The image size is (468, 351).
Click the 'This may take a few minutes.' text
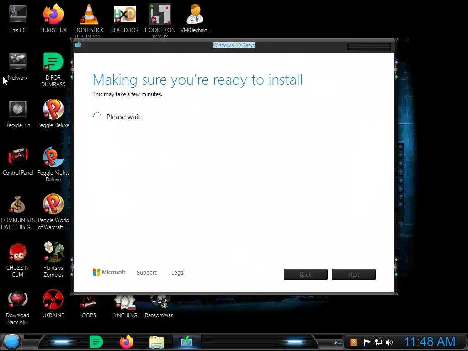pos(127,94)
